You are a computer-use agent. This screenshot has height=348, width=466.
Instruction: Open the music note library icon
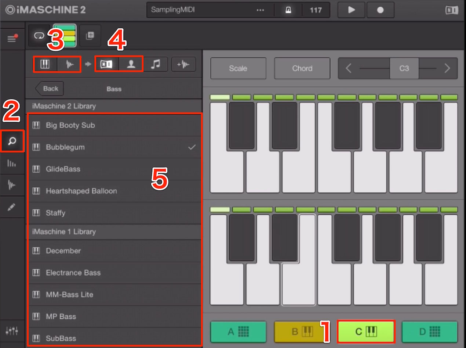[156, 65]
